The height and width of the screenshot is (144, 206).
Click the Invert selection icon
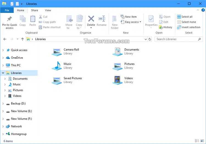point(179,27)
